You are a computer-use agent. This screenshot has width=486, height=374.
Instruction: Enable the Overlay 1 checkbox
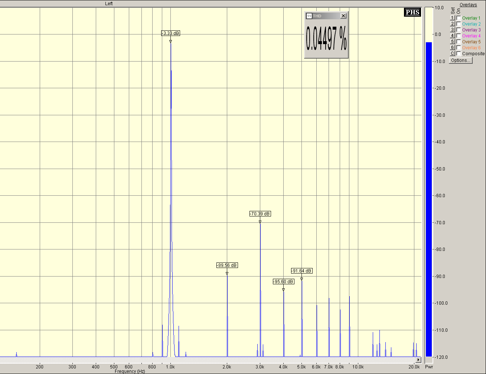[x=459, y=18]
